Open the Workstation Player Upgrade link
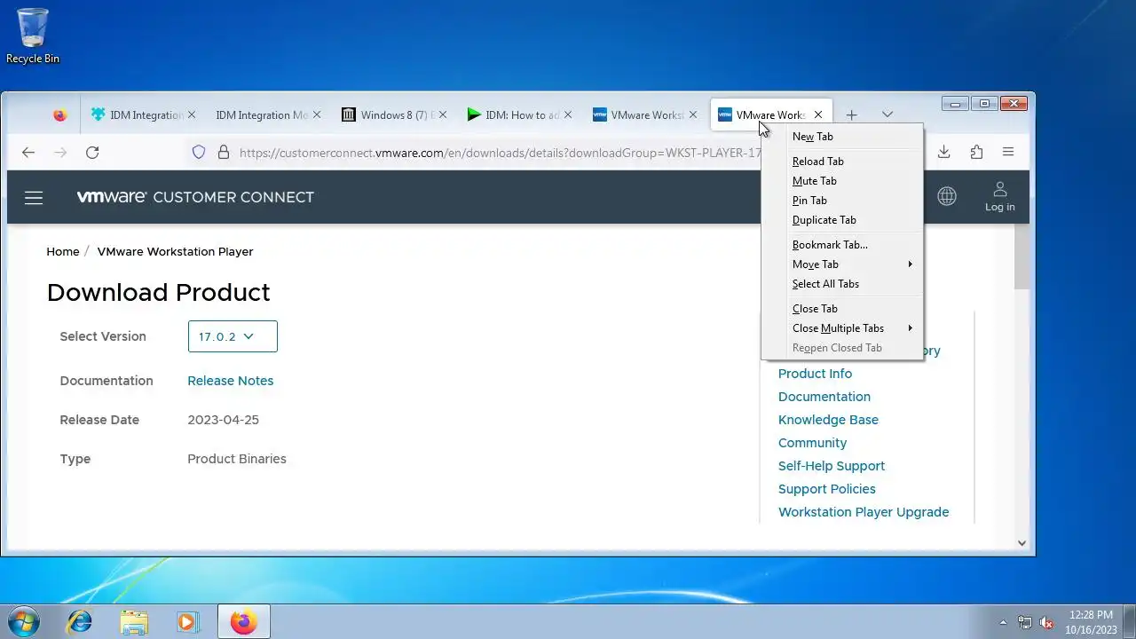1136x639 pixels. pyautogui.click(x=864, y=512)
